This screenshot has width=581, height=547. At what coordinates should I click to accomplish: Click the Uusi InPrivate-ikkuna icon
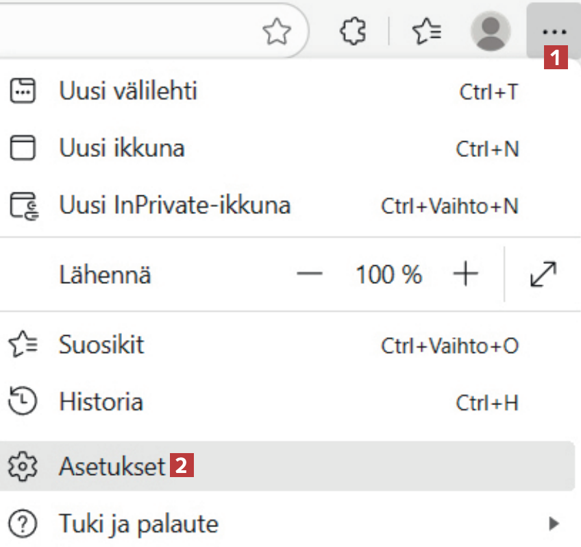[x=22, y=205]
